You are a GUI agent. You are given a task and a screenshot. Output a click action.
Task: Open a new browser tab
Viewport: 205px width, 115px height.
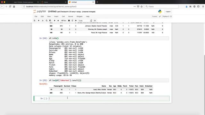coord(97,2)
